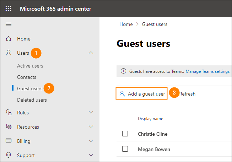Open Roles in the navigation
Screen dimensions: 232x162
tap(23, 113)
